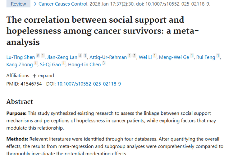The width and height of the screenshot is (233, 155).
Task: Click the chevron before Cancer Causes Control
Action: pyautogui.click(x=35, y=4)
